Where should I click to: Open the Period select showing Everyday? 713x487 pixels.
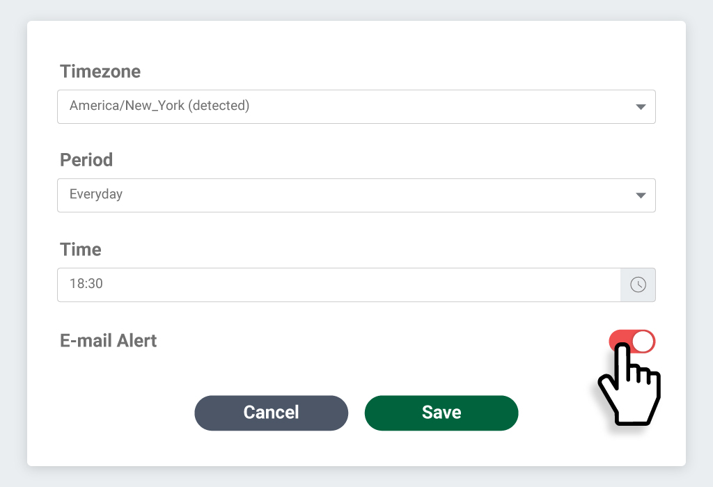(356, 195)
